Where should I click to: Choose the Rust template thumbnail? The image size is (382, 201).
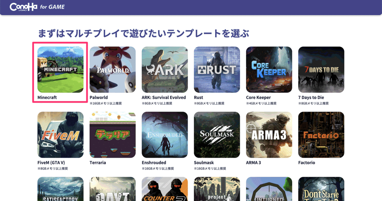(217, 69)
